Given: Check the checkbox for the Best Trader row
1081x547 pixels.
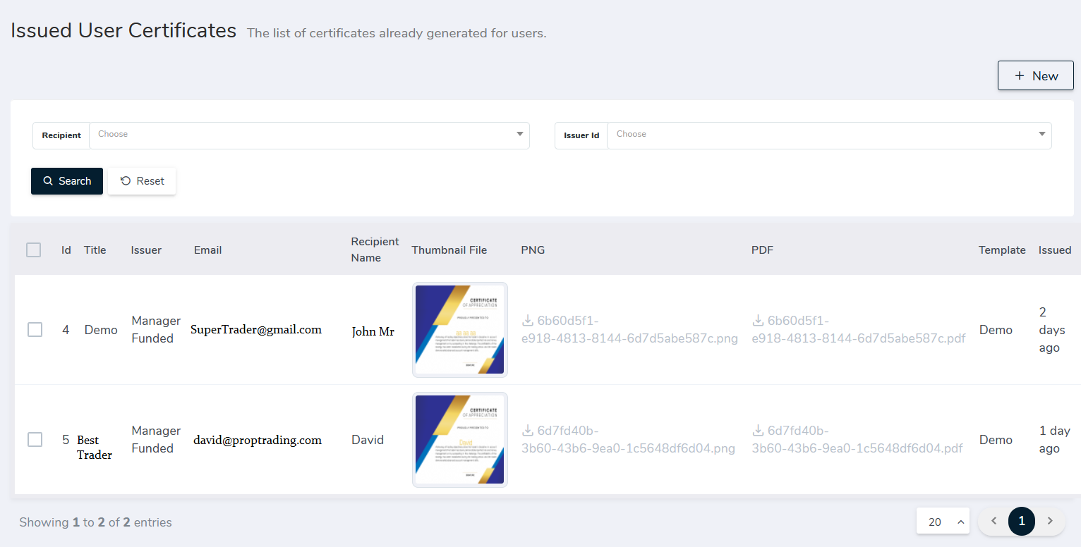Looking at the screenshot, I should tap(35, 439).
